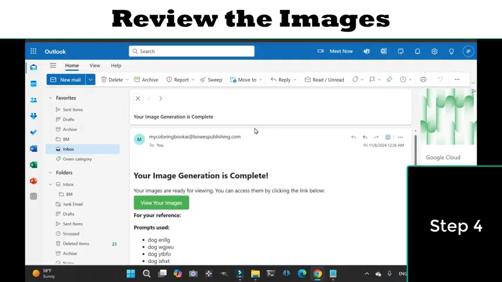Toggle the navigation pane with the hamburger button
The height and width of the screenshot is (282, 502).
coord(53,65)
